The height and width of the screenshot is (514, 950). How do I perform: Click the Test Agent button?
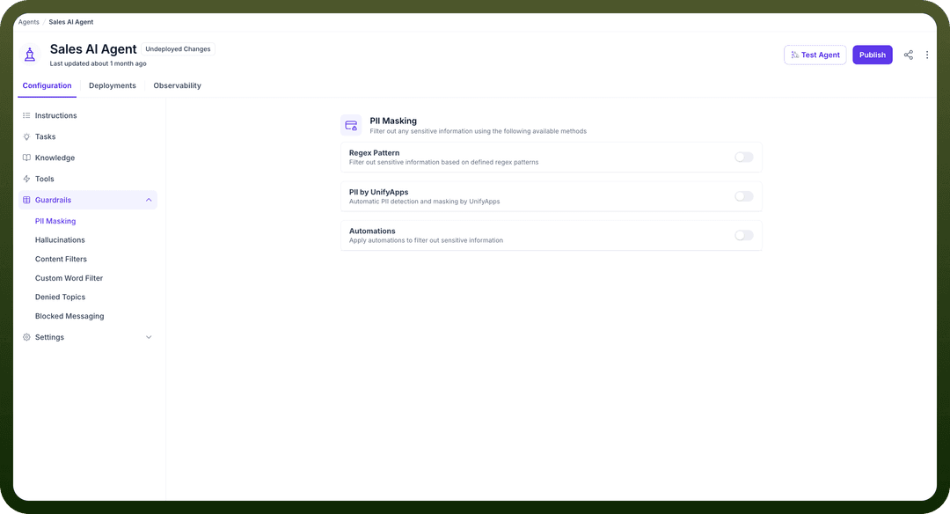pyautogui.click(x=815, y=55)
